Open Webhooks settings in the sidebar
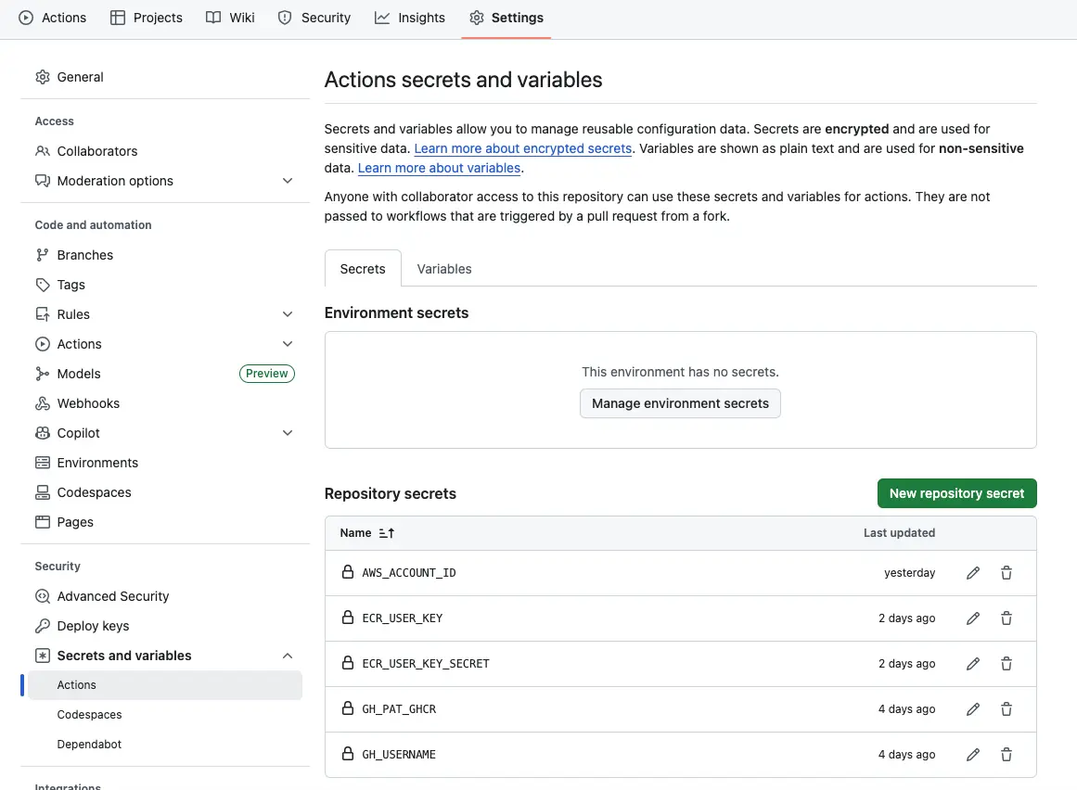The width and height of the screenshot is (1077, 790). (x=88, y=403)
